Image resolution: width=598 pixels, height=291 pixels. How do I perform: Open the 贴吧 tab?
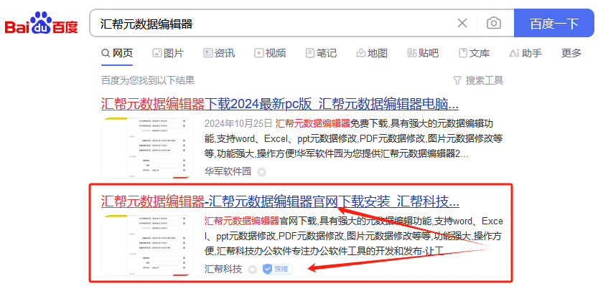(423, 53)
